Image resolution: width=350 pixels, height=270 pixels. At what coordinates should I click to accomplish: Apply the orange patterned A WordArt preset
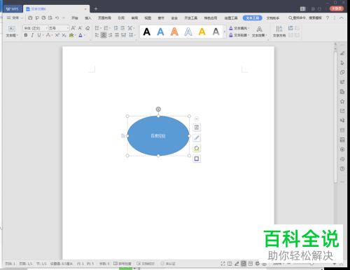(174, 32)
